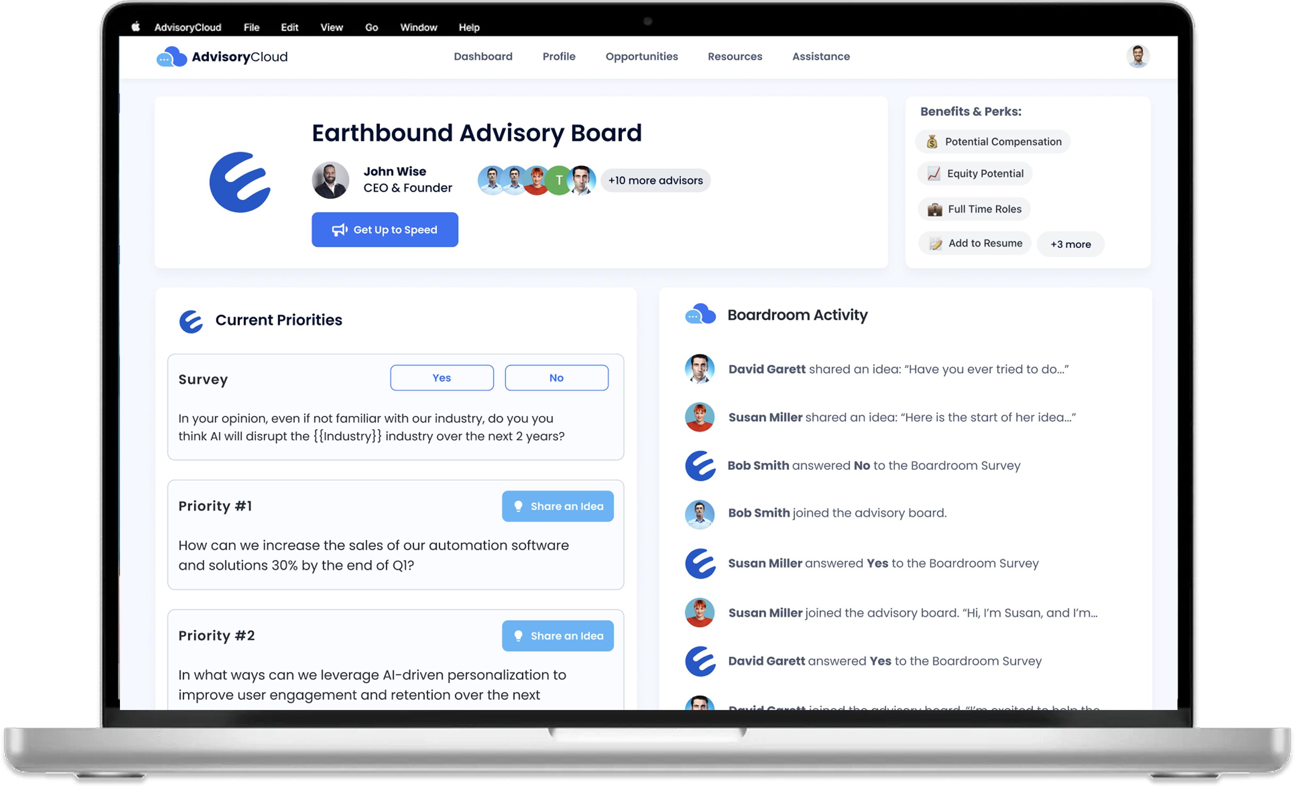
Task: Open Susan Miller's shared idea entry
Action: (x=902, y=417)
